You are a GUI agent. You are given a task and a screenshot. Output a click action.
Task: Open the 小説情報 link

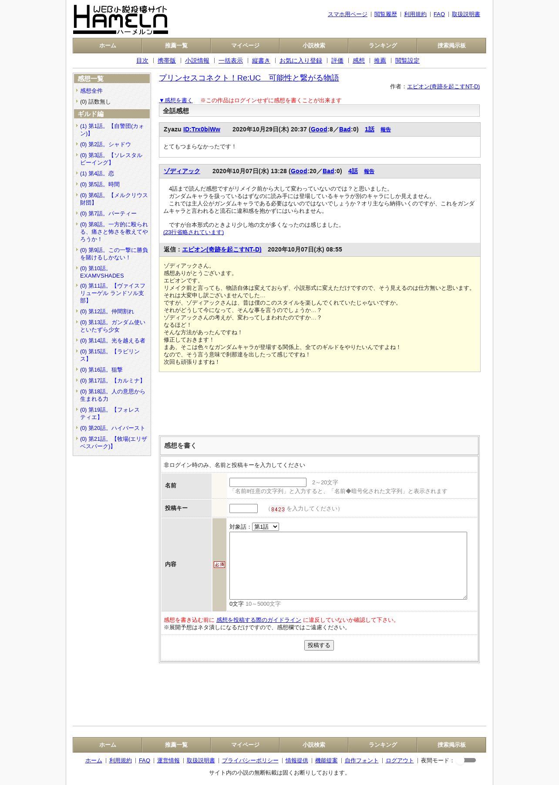click(x=197, y=61)
